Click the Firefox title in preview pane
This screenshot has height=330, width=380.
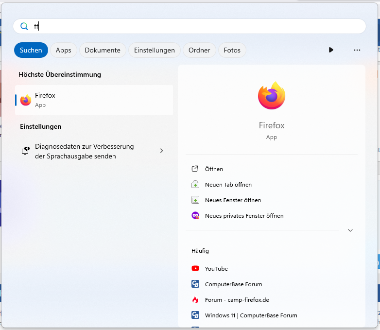click(272, 125)
